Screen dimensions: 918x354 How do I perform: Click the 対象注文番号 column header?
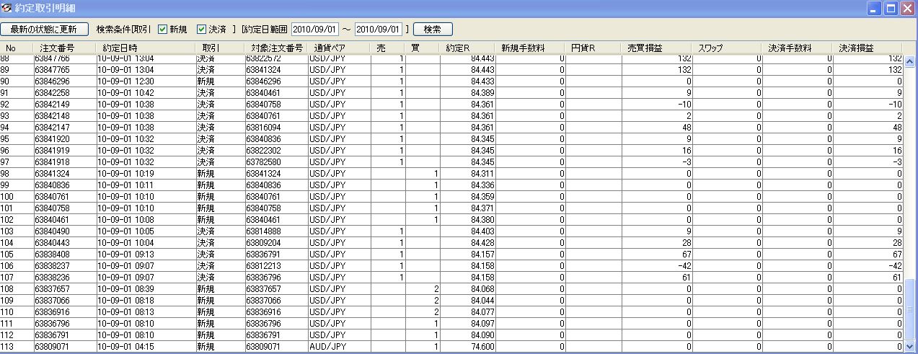coord(277,48)
